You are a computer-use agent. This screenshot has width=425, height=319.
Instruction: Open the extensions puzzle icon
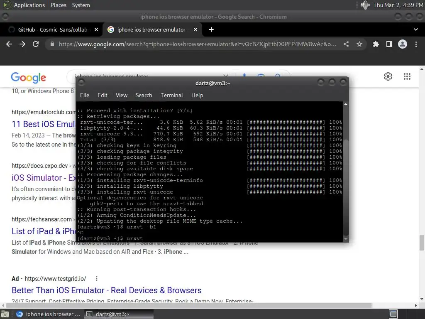coord(376,44)
